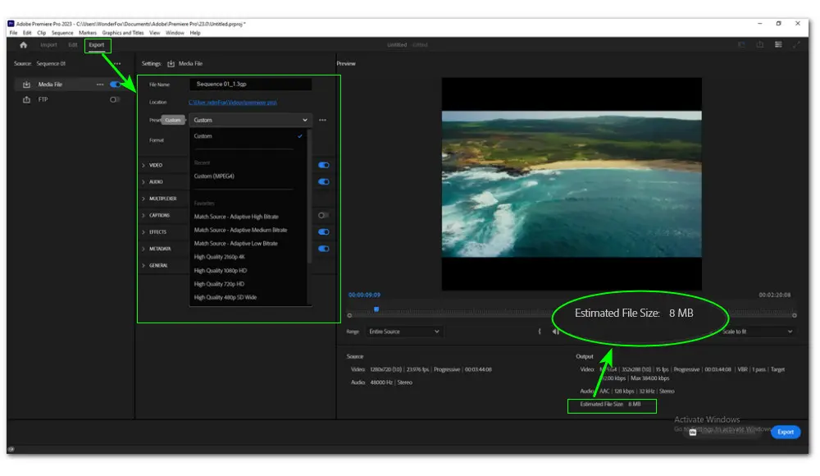Click the Media File export icon beside Settings
This screenshot has height=476, width=820.
pos(171,62)
